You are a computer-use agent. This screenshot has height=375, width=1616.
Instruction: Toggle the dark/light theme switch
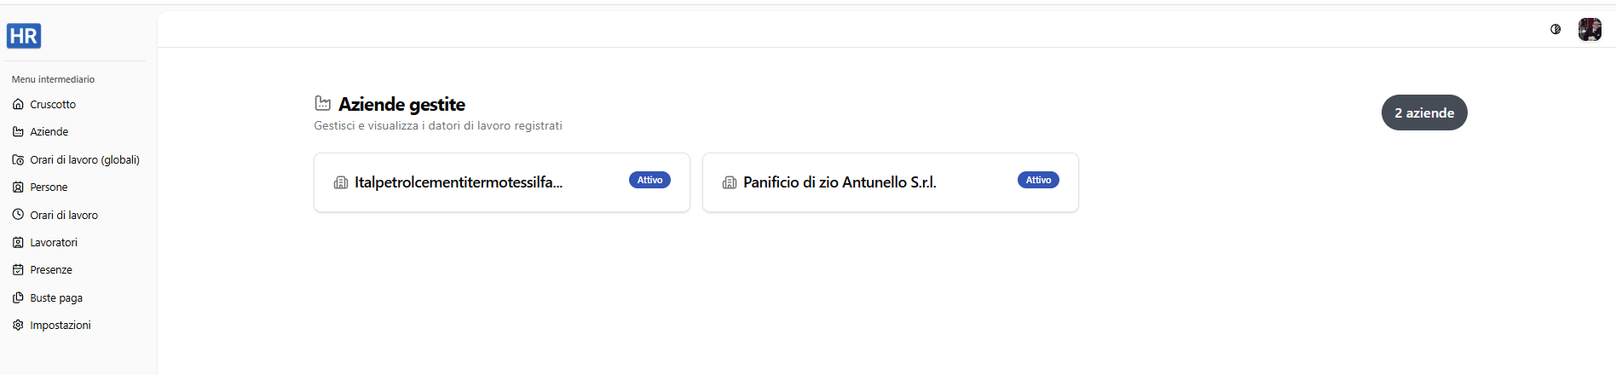1555,29
